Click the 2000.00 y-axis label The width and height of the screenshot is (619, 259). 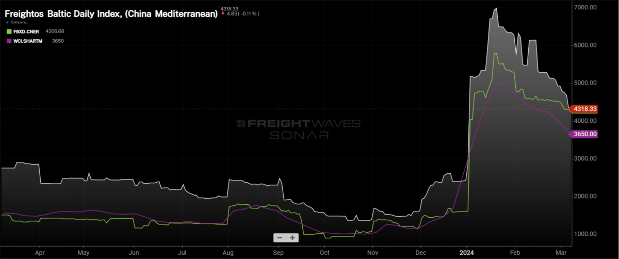click(x=585, y=196)
